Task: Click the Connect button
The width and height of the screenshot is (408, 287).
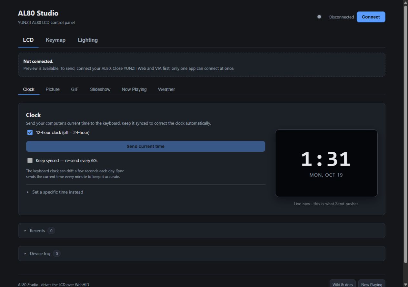Action: 371,17
